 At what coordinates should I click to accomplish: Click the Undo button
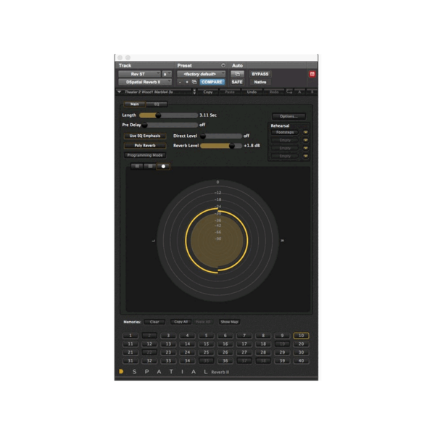click(252, 92)
